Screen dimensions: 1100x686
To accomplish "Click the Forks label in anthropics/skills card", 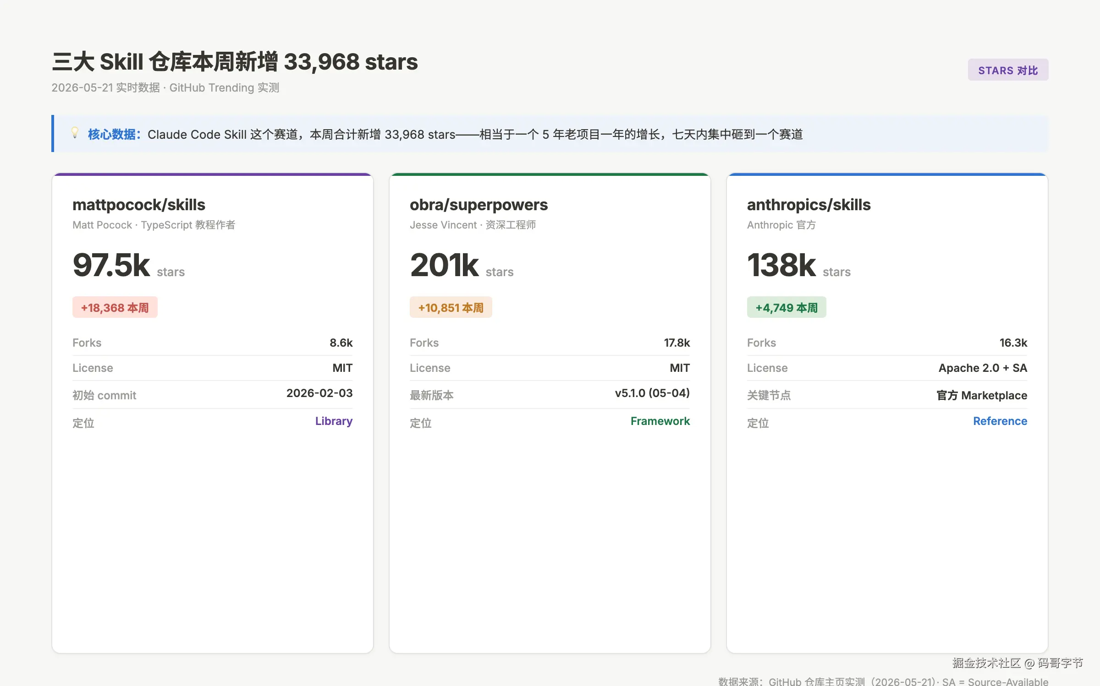I will click(x=761, y=343).
